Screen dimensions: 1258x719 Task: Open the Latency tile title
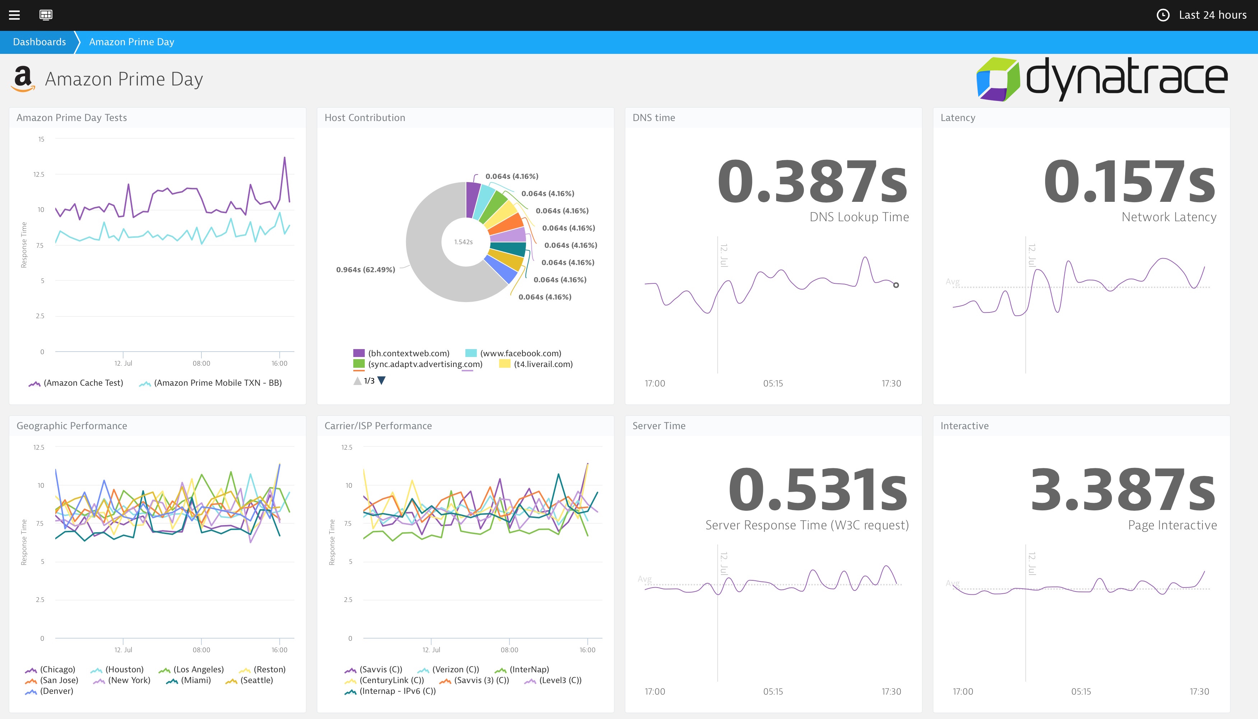click(x=958, y=117)
